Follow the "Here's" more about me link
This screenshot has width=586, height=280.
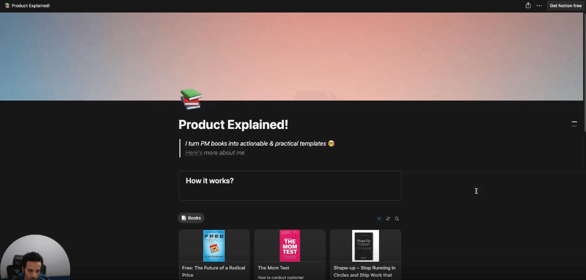(194, 153)
